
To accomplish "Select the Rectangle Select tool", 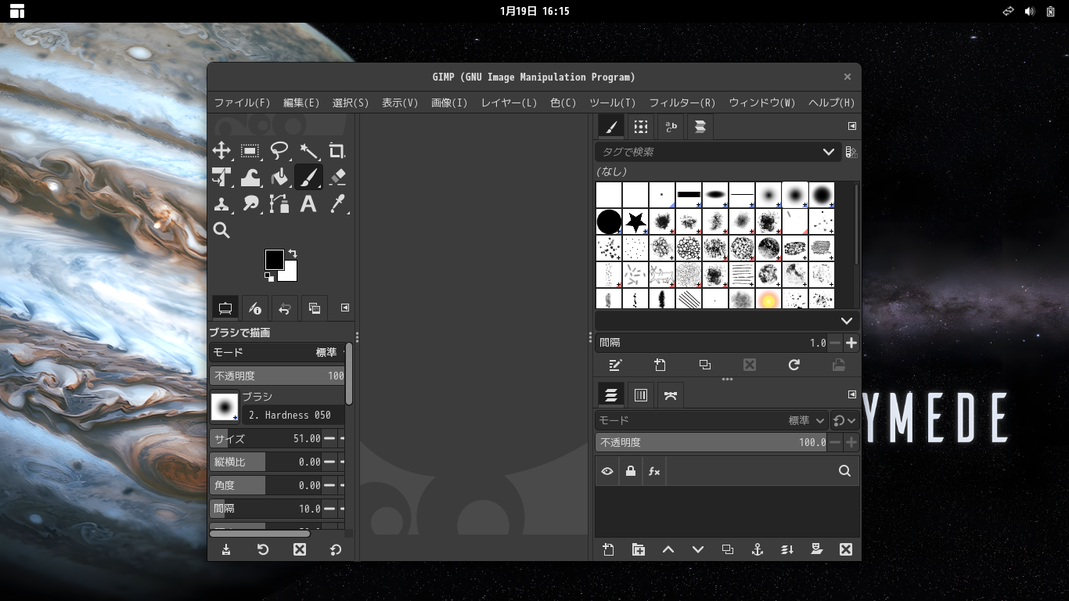I will [x=250, y=151].
